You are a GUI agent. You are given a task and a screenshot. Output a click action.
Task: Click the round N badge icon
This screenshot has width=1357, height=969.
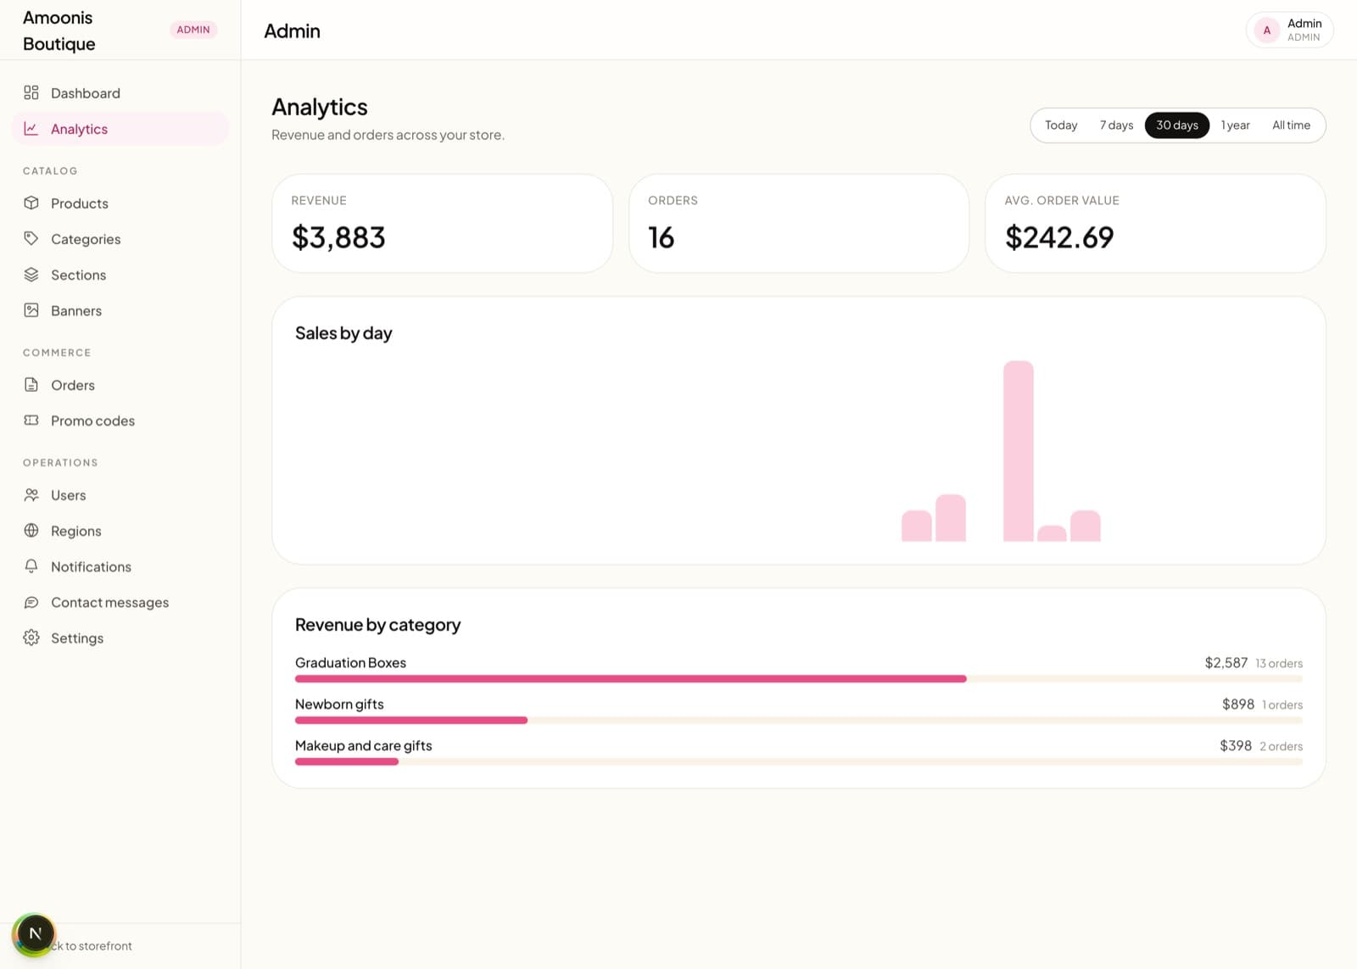(x=35, y=934)
